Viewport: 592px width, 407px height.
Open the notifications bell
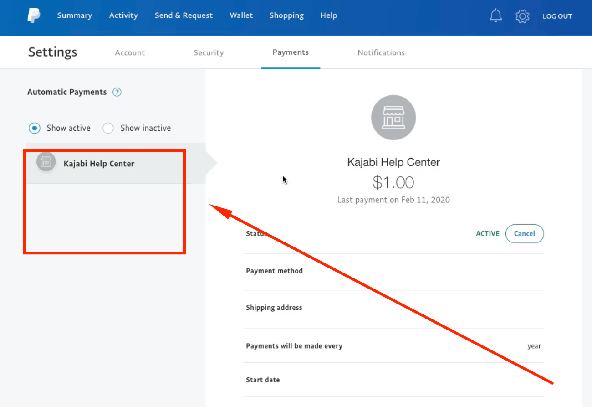pos(495,16)
